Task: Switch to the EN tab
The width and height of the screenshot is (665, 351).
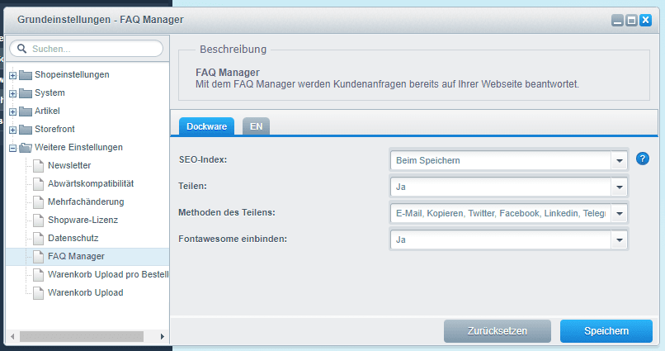Action: pyautogui.click(x=256, y=126)
